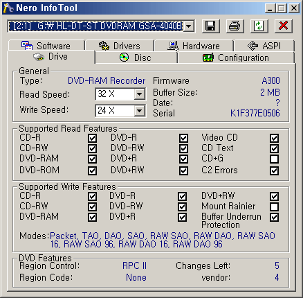The height and width of the screenshot is (298, 303).
Task: Toggle DVD+RW write feature checkbox
Action: (x=275, y=196)
